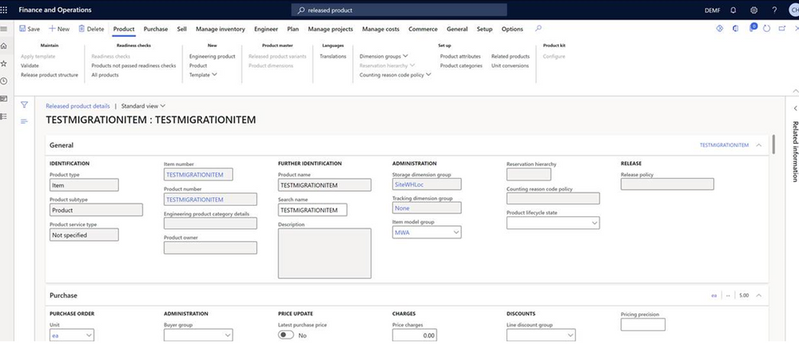This screenshot has height=352, width=799.
Task: Expand the Related information pane
Action: coord(794,109)
